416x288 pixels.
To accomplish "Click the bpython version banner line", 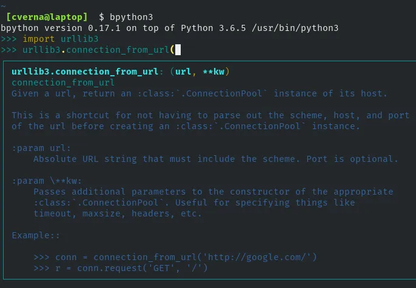I will pos(170,27).
